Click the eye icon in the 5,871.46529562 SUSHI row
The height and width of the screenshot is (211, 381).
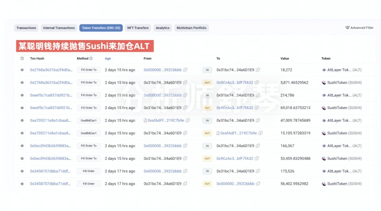pos(22,83)
